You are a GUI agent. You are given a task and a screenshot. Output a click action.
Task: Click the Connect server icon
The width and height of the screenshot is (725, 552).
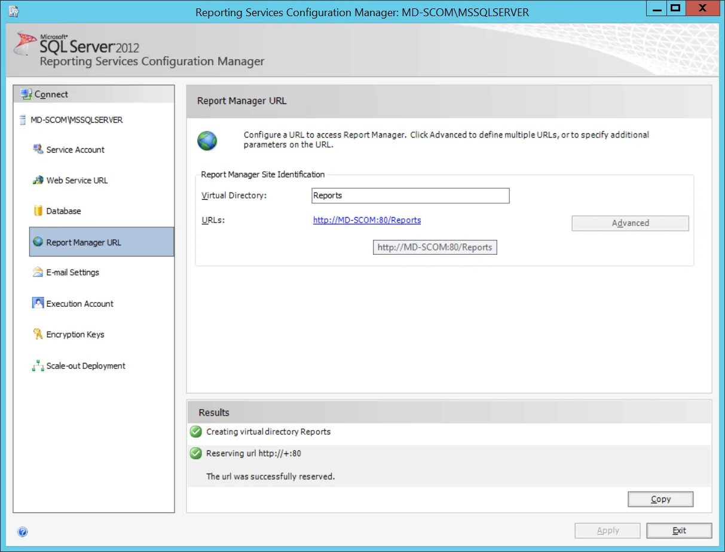point(26,94)
